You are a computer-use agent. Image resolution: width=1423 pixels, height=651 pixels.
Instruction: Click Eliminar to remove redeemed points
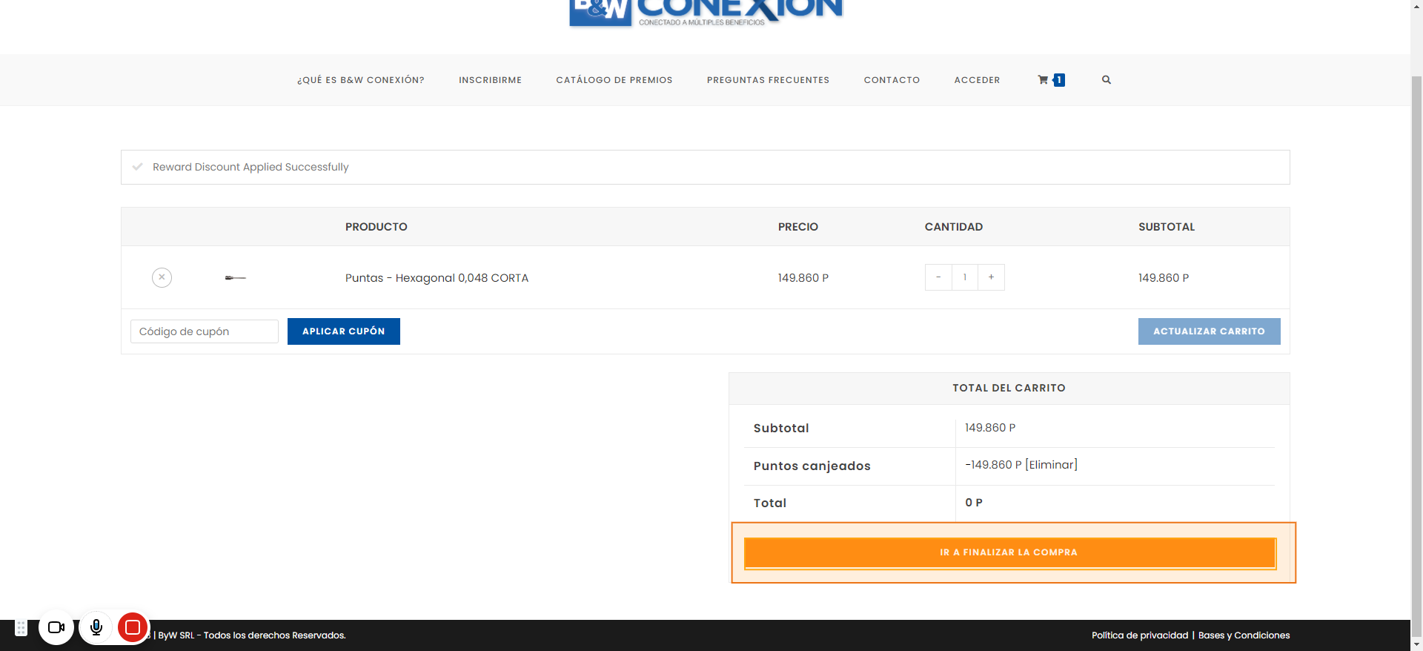pyautogui.click(x=1051, y=465)
